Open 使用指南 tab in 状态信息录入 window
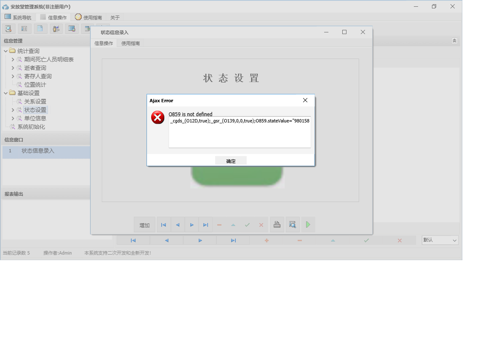This screenshot has width=501, height=348. tap(131, 43)
